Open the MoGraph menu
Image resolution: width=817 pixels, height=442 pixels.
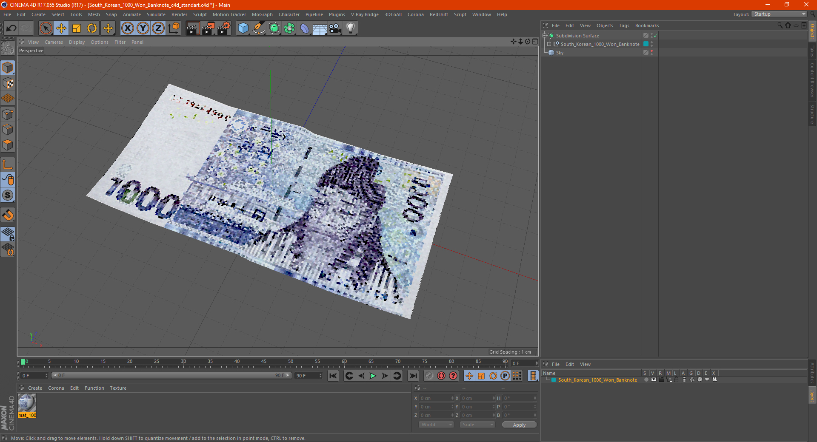tap(262, 14)
